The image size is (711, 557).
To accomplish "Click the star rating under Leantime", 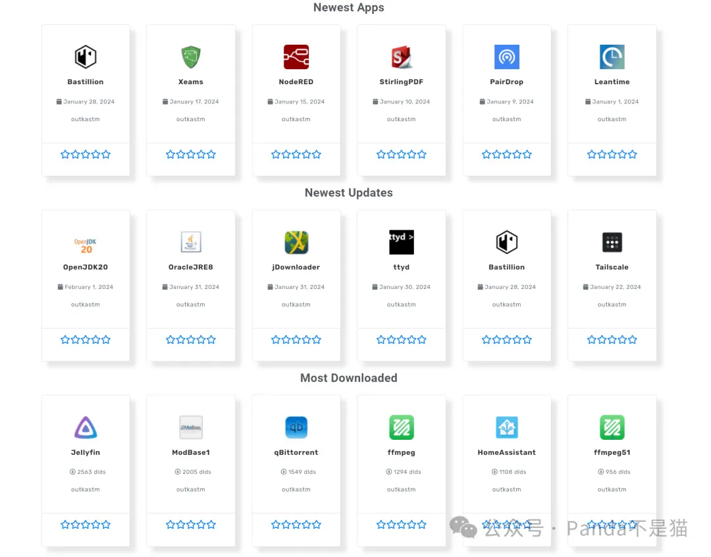I will 612,154.
